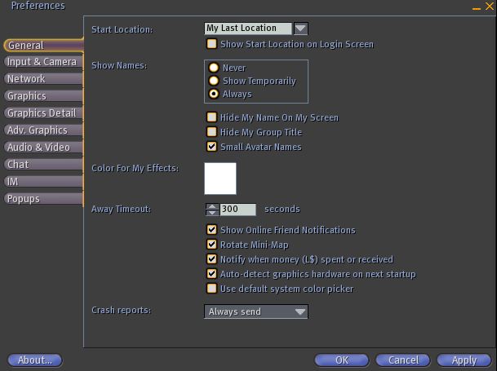
Task: Choose Show Temporarily radio button
Action: (x=214, y=81)
